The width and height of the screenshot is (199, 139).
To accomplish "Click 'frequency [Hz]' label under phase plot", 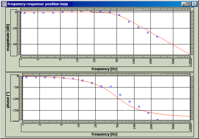I will click(104, 134).
